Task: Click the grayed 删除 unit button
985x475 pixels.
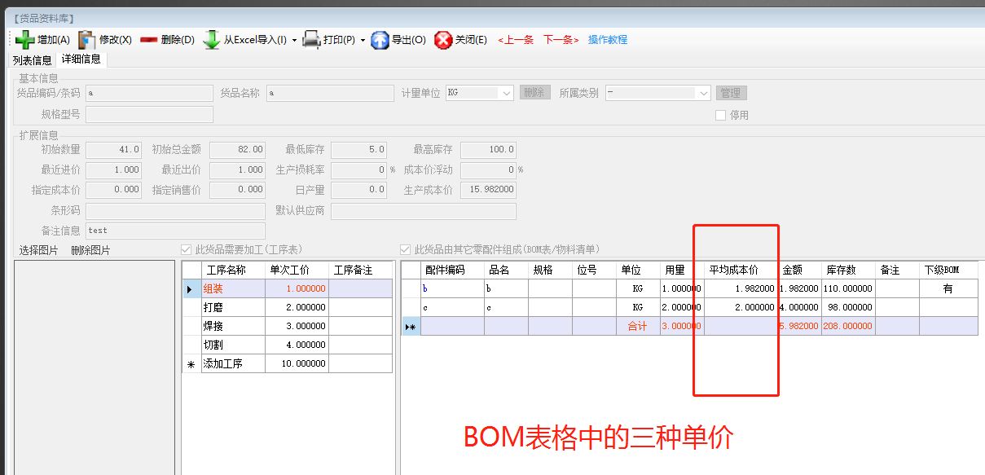Action: coord(534,93)
